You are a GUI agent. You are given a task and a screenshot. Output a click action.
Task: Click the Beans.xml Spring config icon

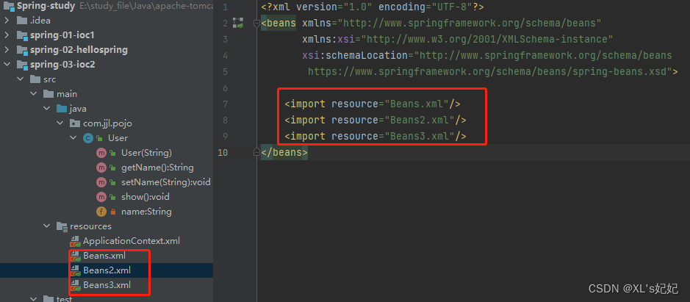coord(75,256)
